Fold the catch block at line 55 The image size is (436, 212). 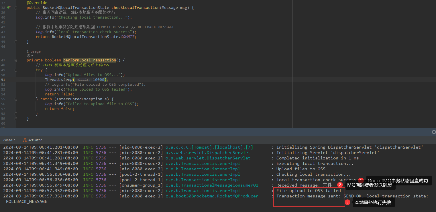click(16, 99)
